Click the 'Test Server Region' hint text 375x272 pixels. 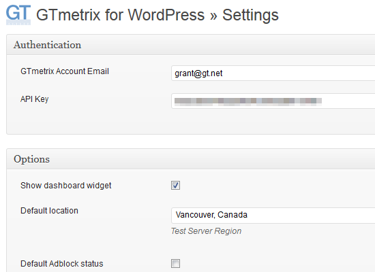point(206,231)
